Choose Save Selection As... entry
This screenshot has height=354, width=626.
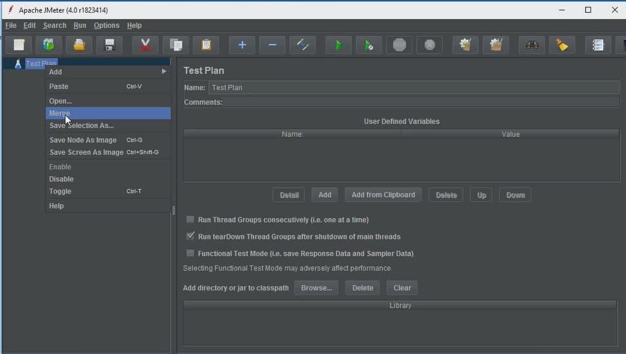(108, 125)
